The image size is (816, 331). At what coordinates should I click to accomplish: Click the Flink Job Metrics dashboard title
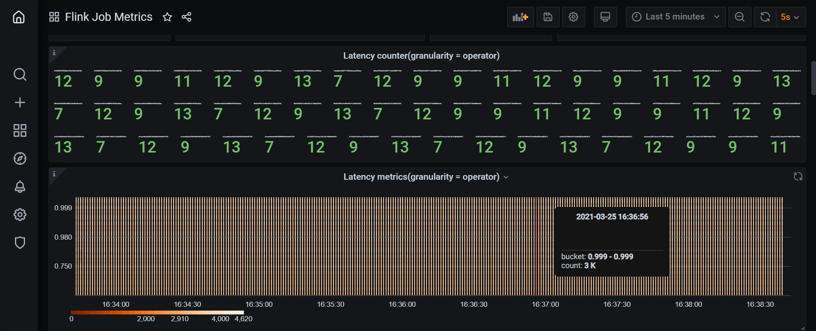coord(109,17)
